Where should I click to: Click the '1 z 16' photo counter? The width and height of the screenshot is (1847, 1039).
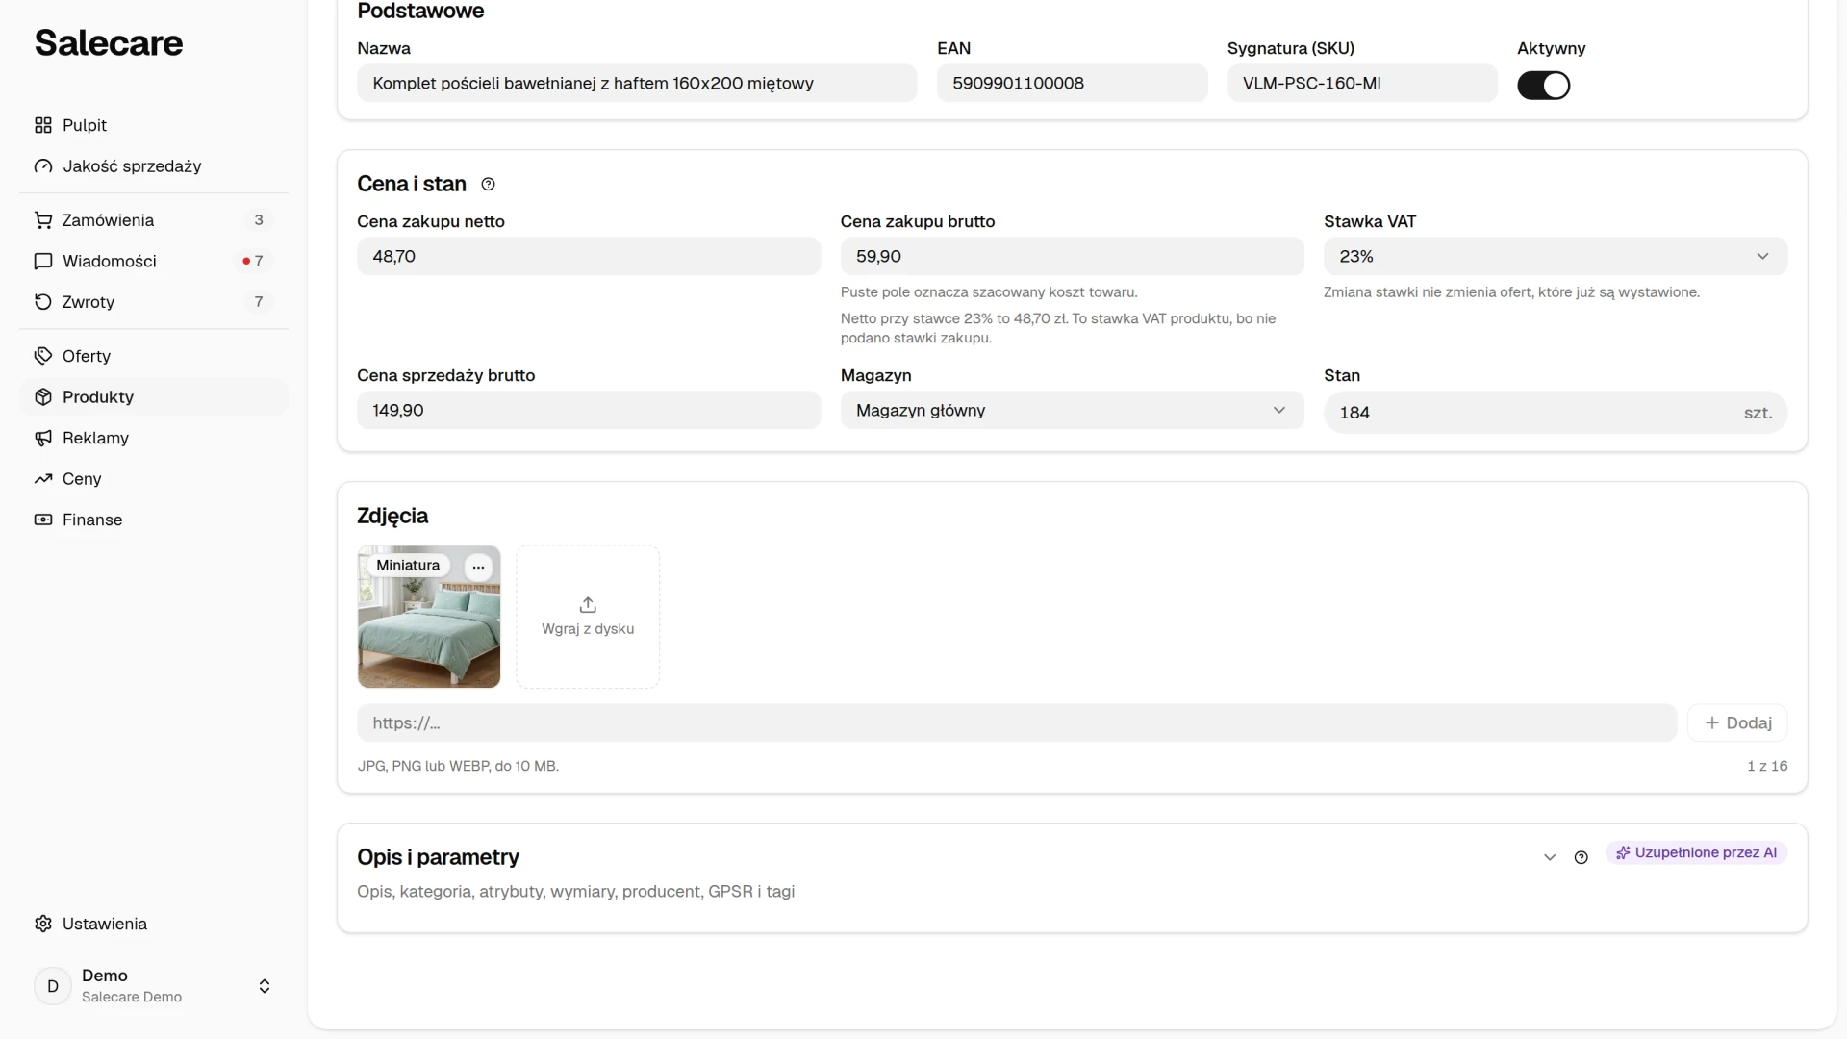[x=1767, y=766]
